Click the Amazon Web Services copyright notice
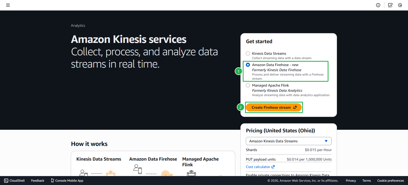 coord(303,181)
